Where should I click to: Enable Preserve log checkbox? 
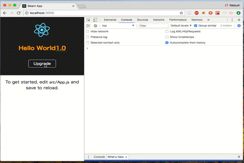pos(87,37)
